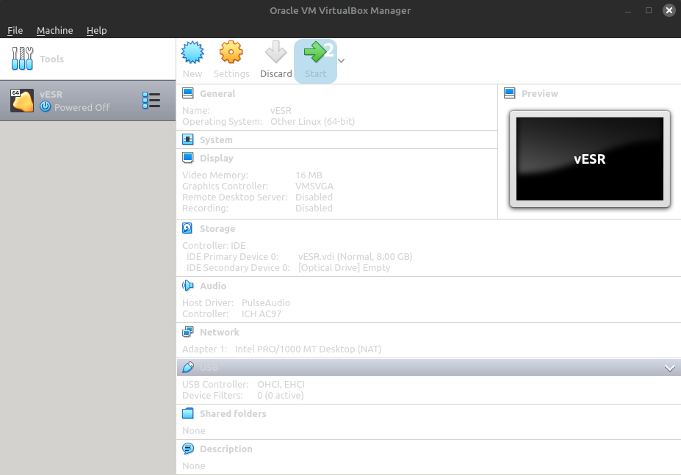Maximize the VirtualBox Manager window
This screenshot has width=681, height=475.
click(649, 10)
